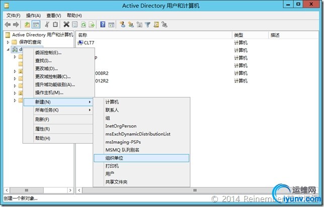Select InetOrgPerson in the New submenu
The height and width of the screenshot is (207, 324).
(x=141, y=126)
